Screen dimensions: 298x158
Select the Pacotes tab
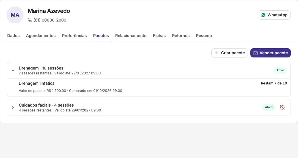[101, 36]
